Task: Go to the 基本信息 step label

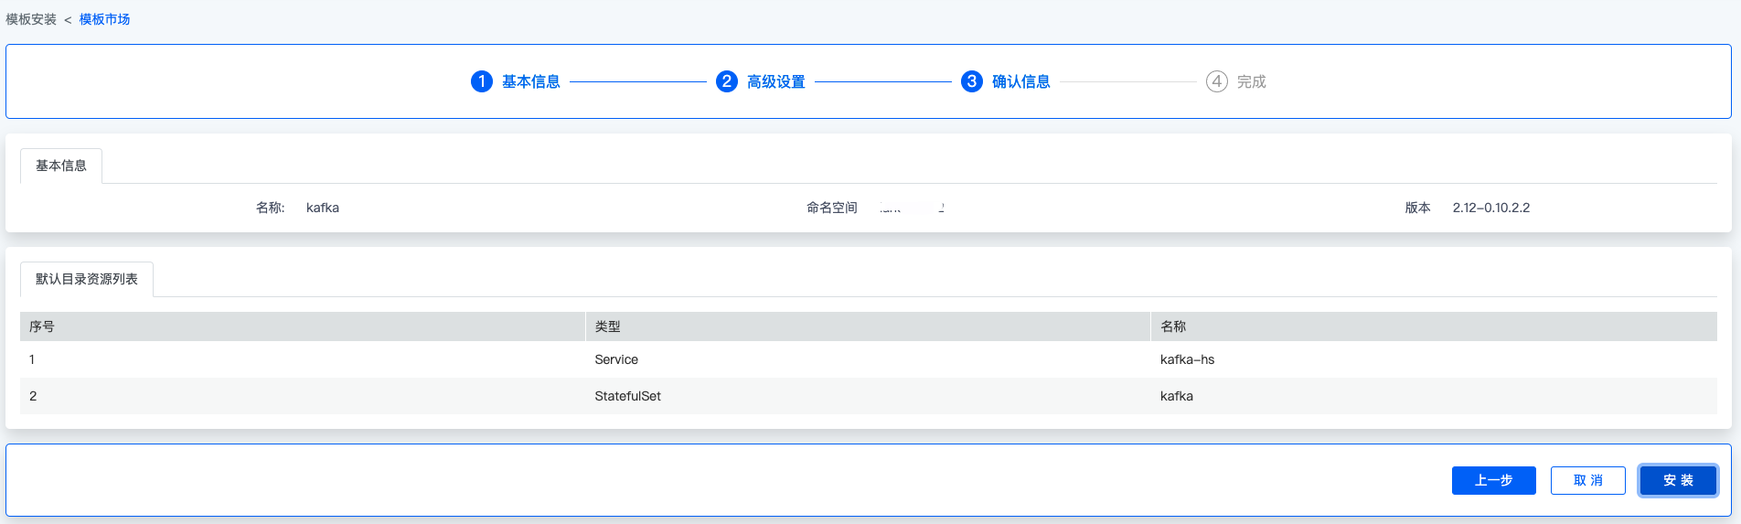Action: [x=530, y=81]
